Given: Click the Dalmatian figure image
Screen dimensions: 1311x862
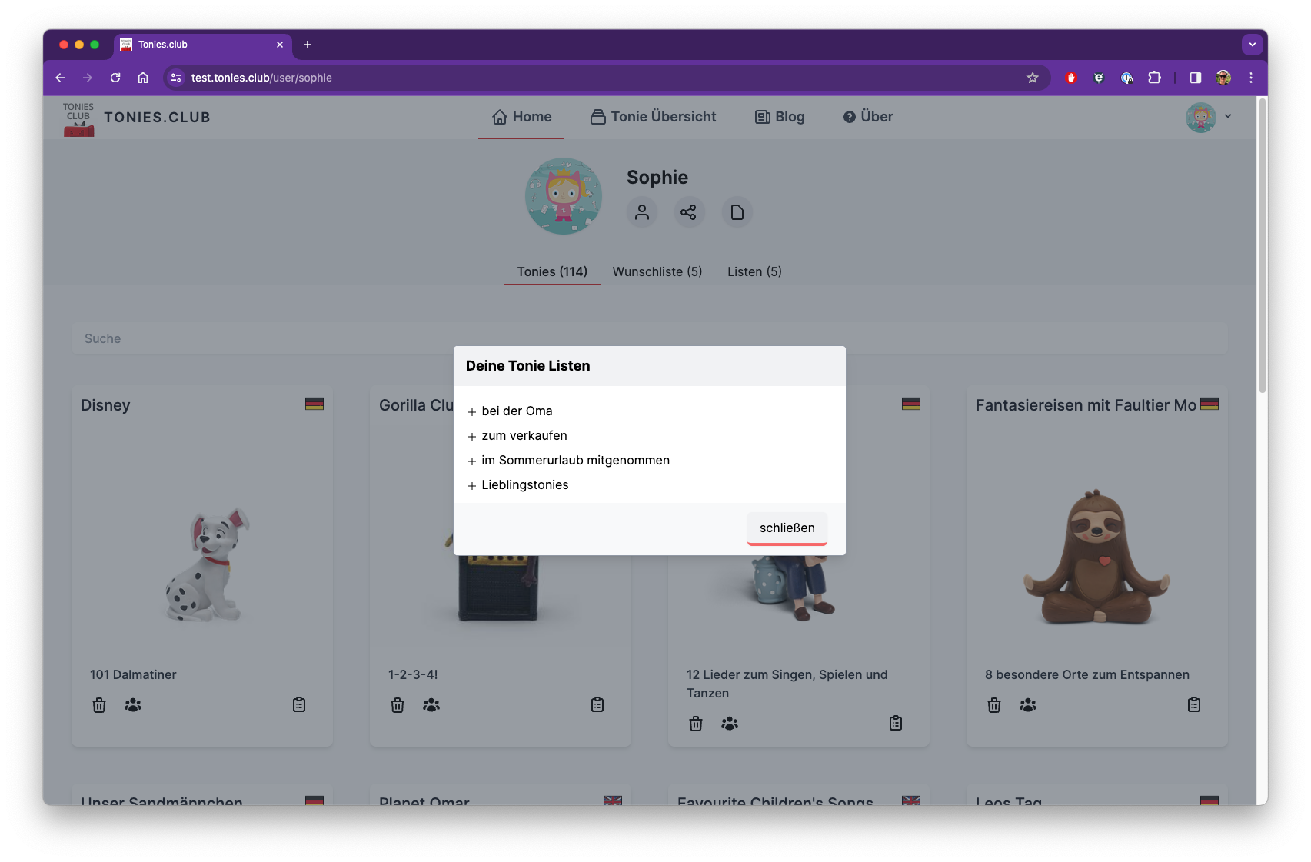Looking at the screenshot, I should [x=206, y=564].
